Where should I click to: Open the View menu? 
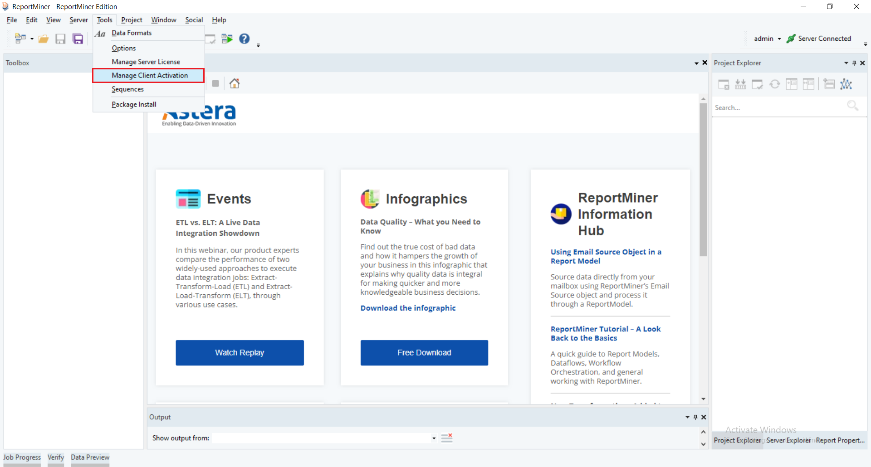(53, 20)
